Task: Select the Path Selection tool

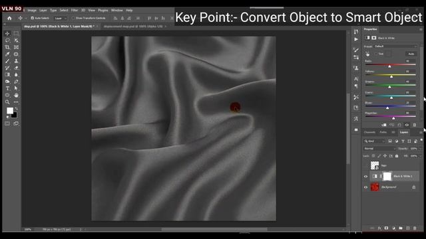Action: [x=16, y=88]
